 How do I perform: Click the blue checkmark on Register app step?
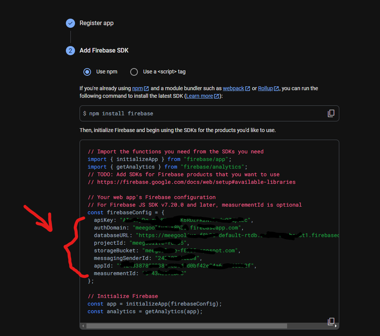pyautogui.click(x=70, y=23)
